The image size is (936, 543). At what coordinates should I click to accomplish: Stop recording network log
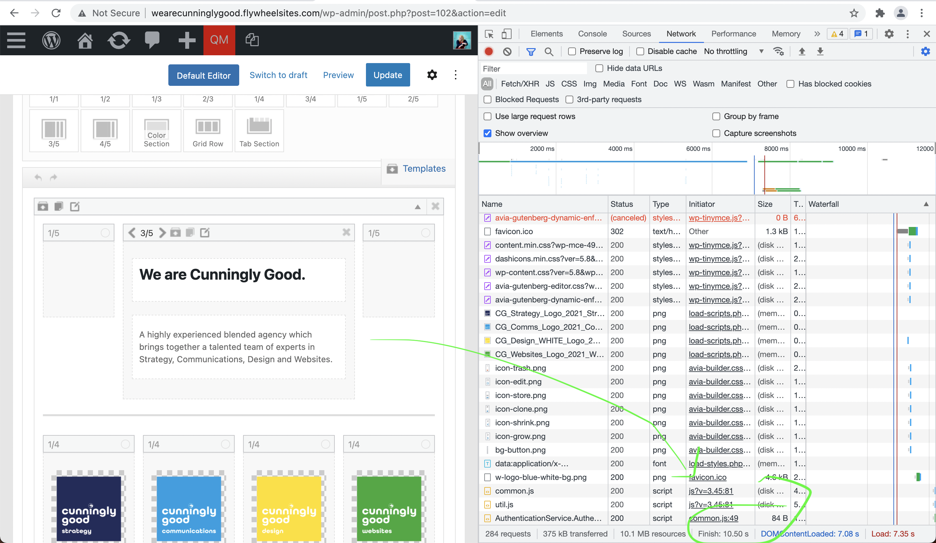(x=489, y=51)
